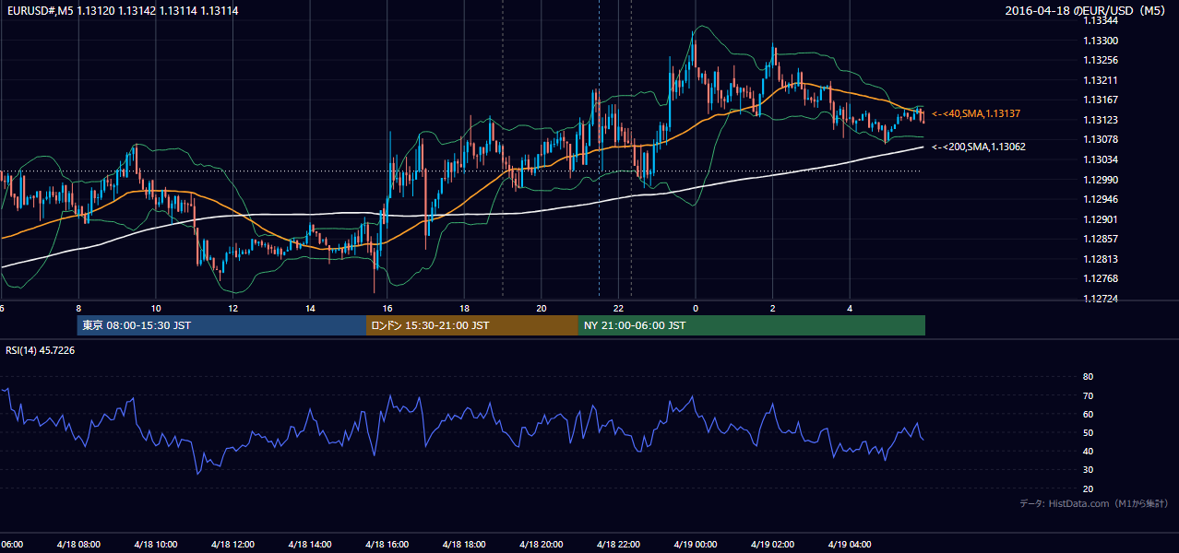Screen dimensions: 1179x553
Task: Click price axis label 1.12857
Action: point(1101,239)
